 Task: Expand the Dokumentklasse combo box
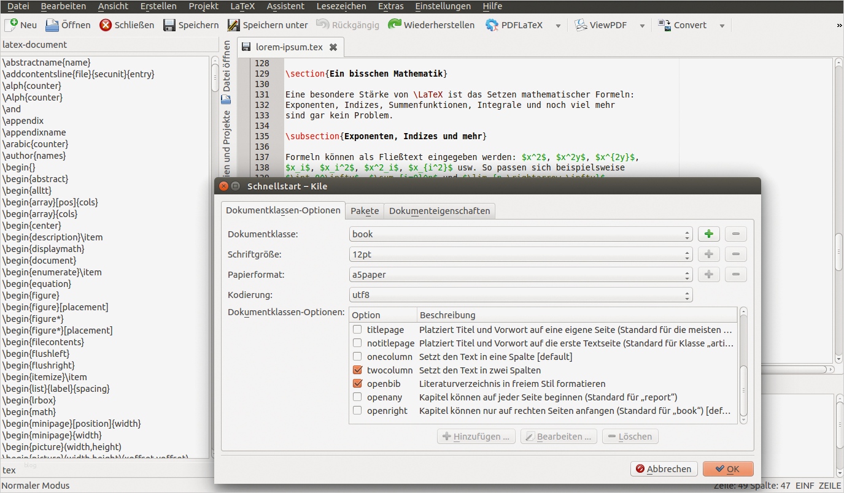pyautogui.click(x=520, y=234)
